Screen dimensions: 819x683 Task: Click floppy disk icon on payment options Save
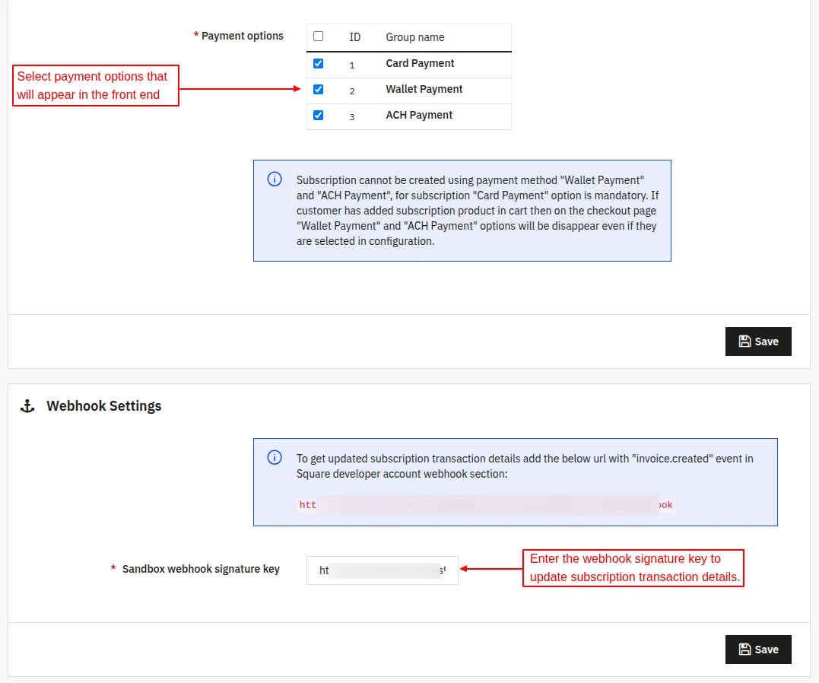coord(744,341)
